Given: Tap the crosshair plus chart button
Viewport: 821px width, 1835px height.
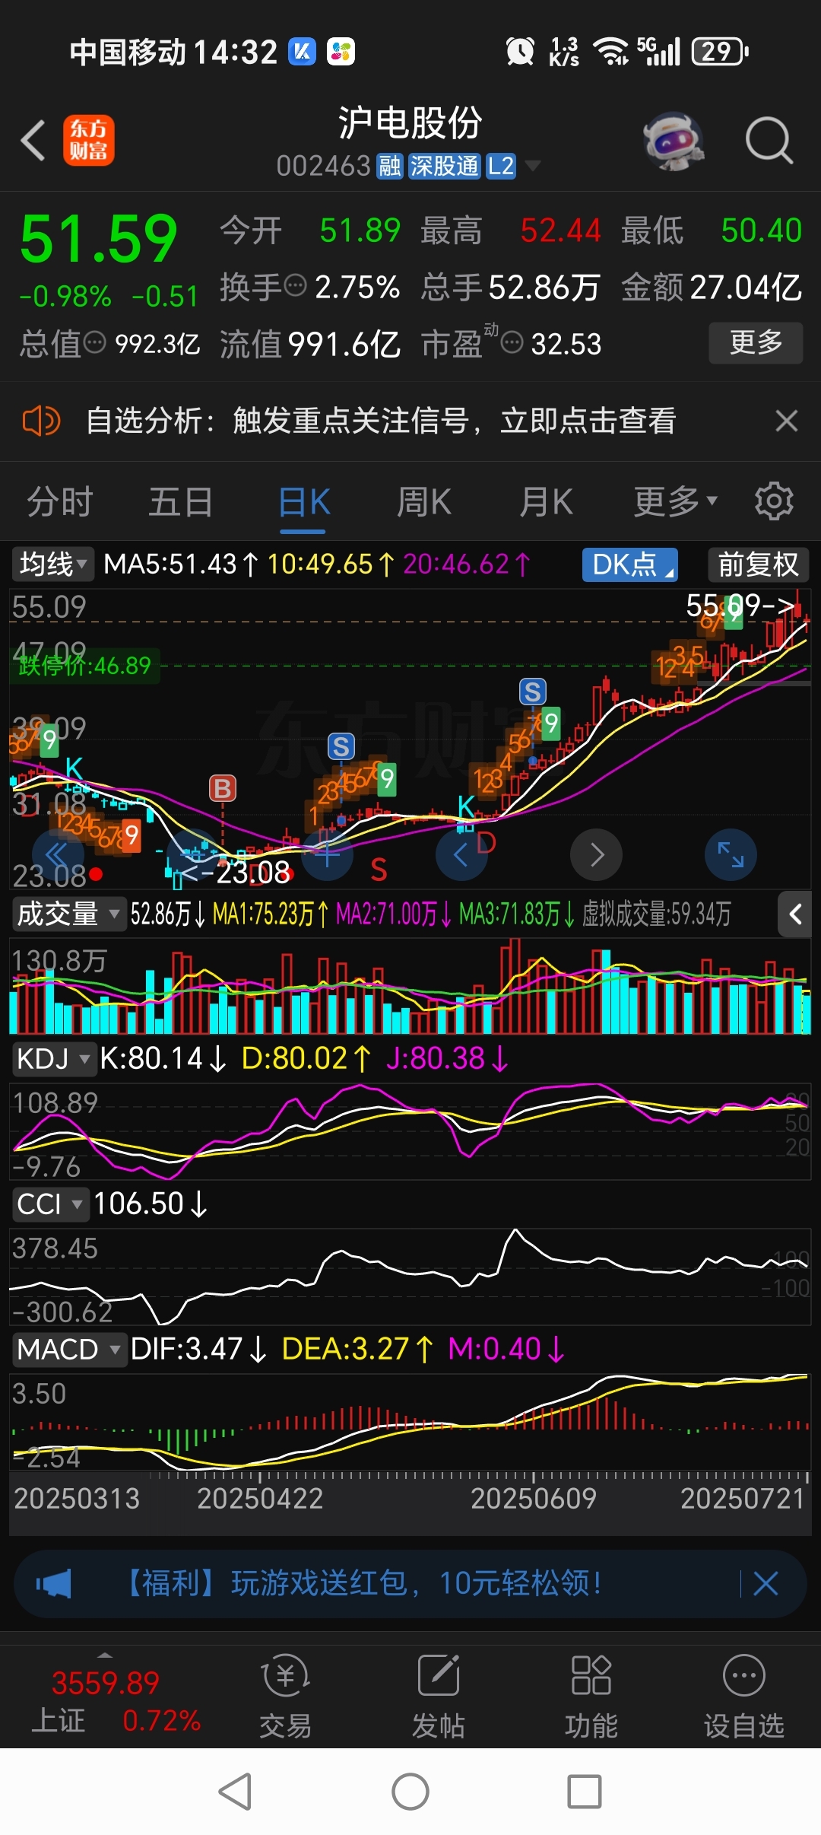Looking at the screenshot, I should pos(328,855).
